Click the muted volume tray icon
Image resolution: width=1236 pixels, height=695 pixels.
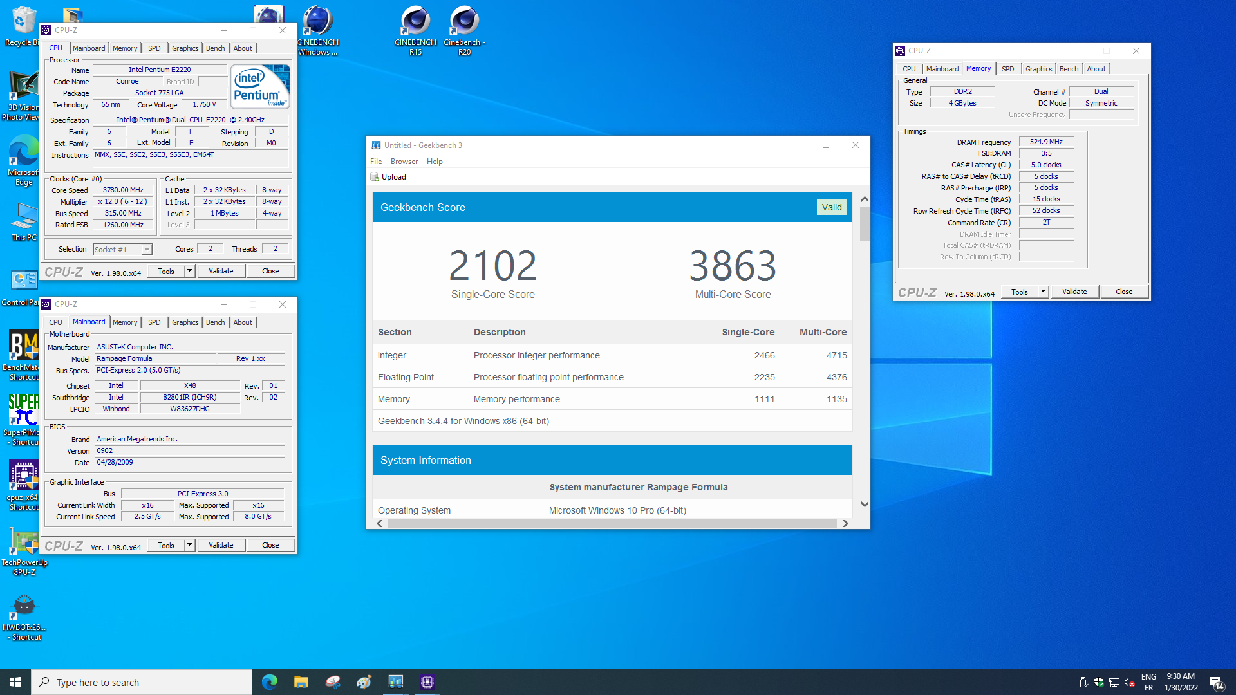(1130, 682)
